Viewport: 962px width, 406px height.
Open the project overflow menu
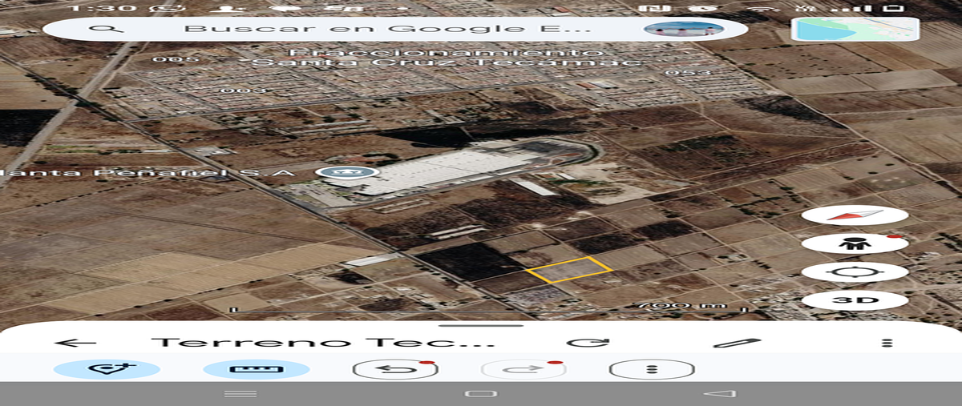tap(887, 343)
